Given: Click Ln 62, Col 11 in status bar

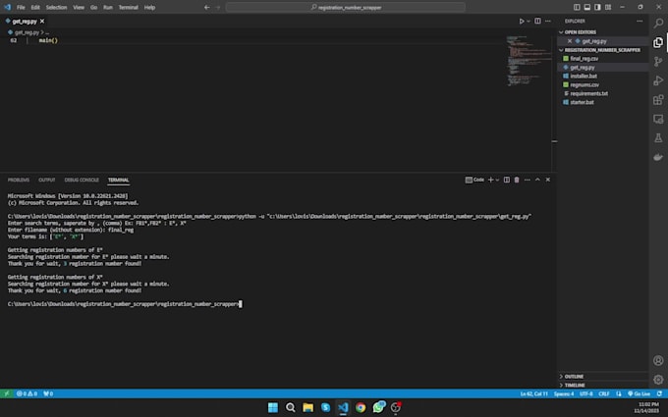Looking at the screenshot, I should (533, 393).
